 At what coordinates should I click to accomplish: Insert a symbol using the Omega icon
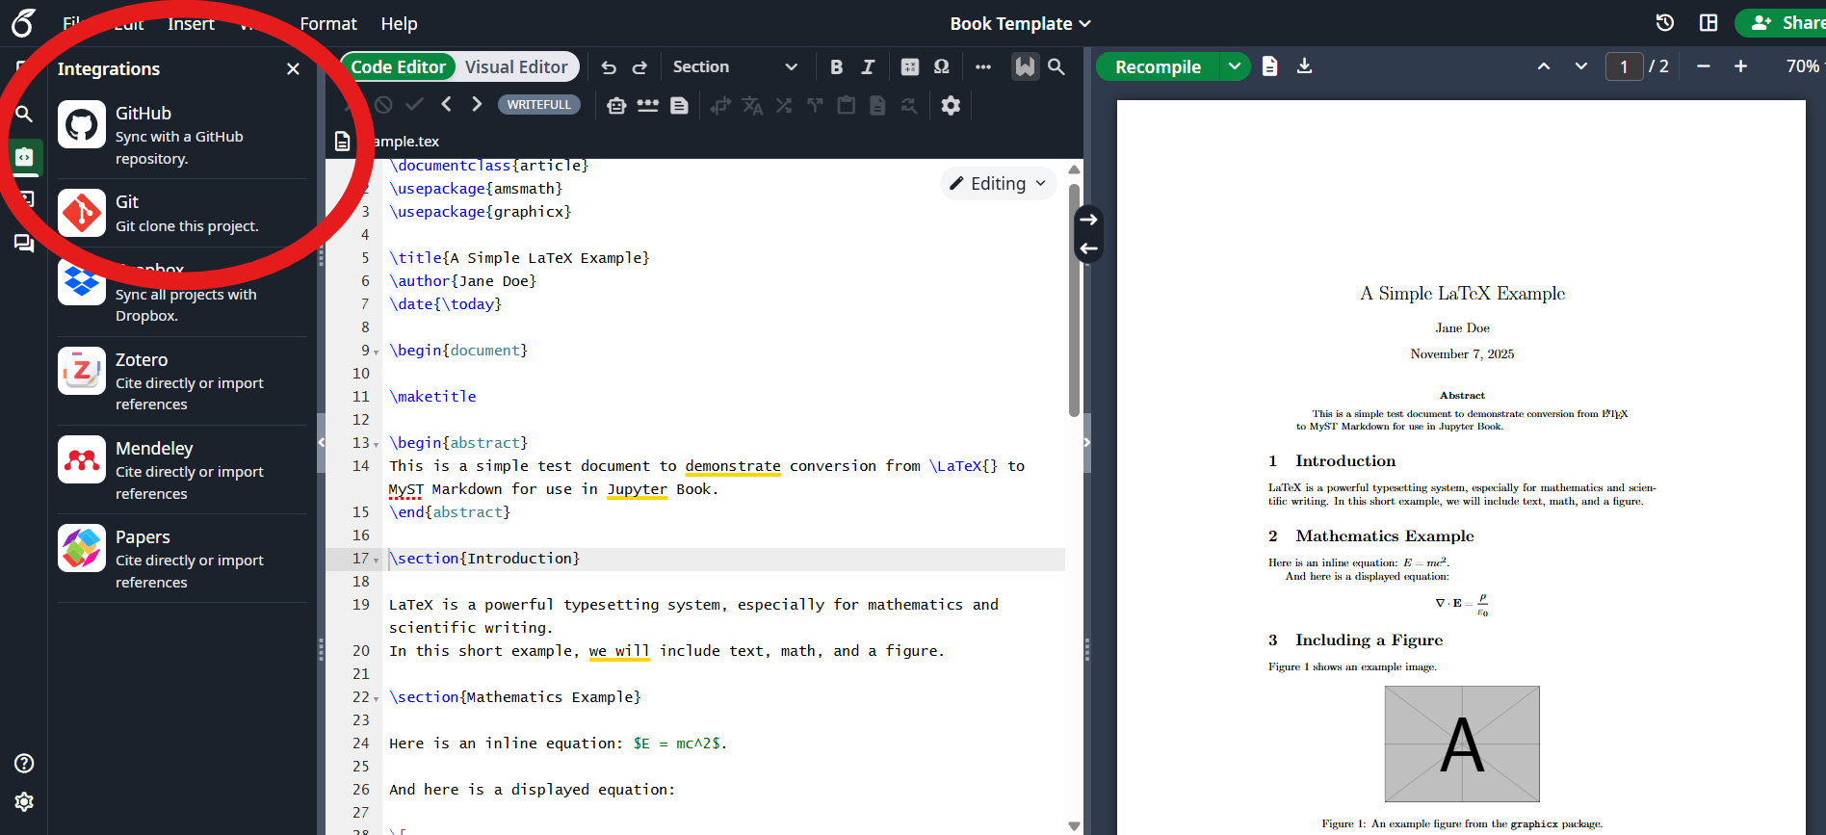pos(942,66)
